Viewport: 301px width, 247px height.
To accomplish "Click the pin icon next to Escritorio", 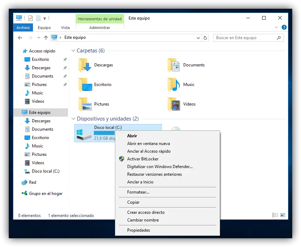I will [x=65, y=59].
